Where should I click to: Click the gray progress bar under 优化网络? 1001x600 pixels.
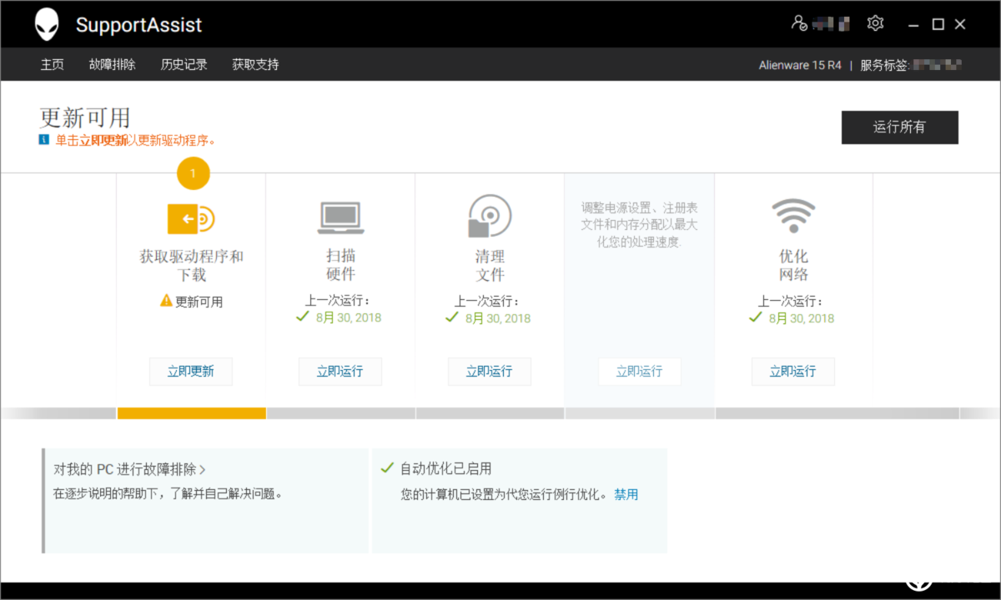click(x=838, y=412)
